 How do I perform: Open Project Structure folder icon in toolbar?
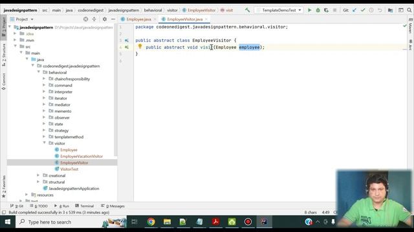tap(390, 10)
